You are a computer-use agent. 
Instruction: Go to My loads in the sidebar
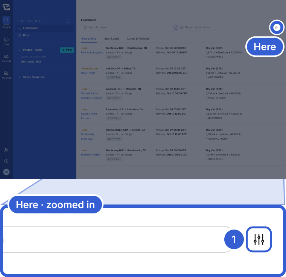(x=6, y=58)
